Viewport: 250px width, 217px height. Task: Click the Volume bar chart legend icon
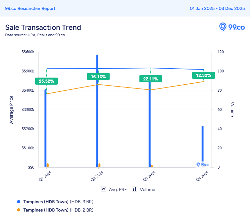pyautogui.click(x=135, y=189)
